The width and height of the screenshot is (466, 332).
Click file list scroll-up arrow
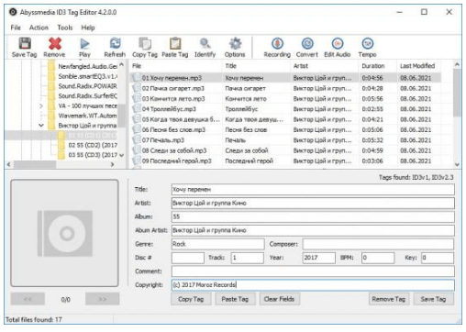tap(457, 64)
